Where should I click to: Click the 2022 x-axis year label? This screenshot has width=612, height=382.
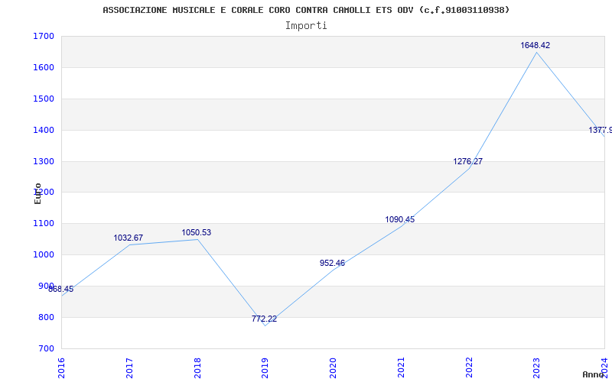(469, 368)
